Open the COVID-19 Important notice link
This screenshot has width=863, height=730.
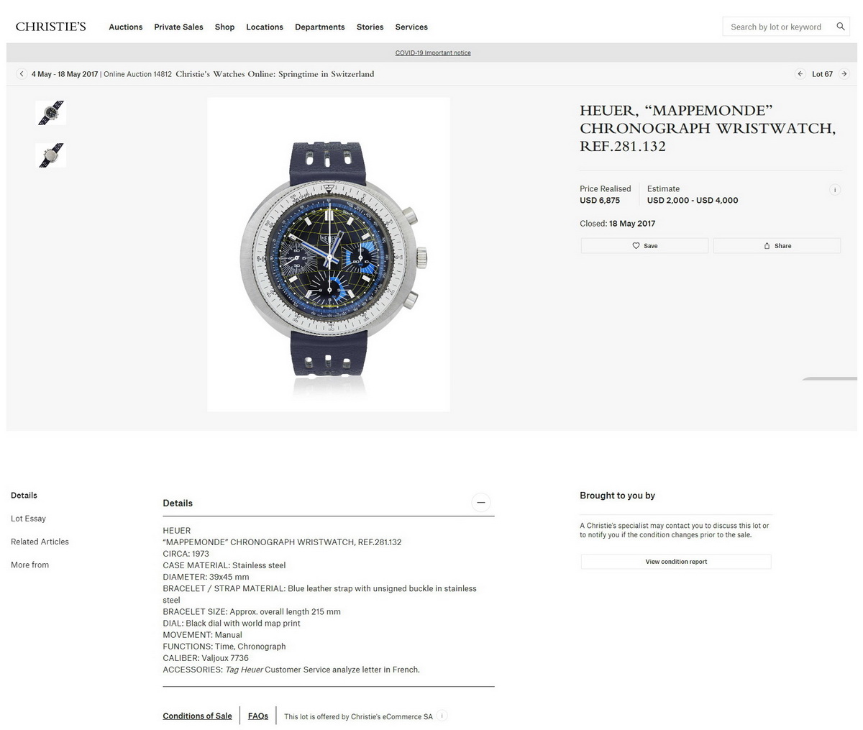point(433,53)
